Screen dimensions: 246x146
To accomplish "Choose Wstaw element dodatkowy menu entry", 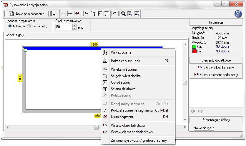I will point(138,132).
